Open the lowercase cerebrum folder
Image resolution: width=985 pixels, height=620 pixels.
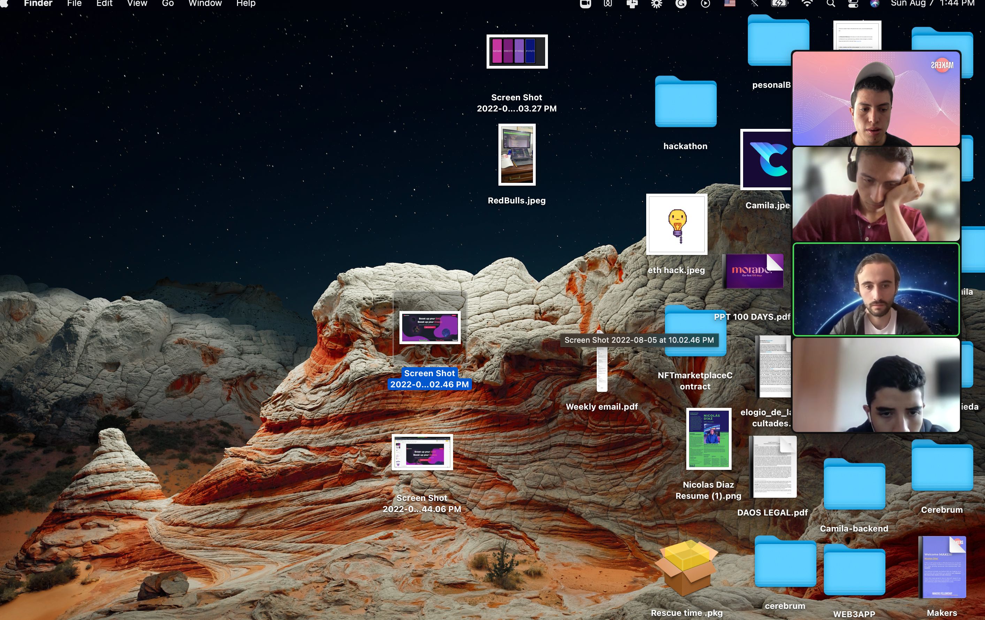[x=785, y=561]
